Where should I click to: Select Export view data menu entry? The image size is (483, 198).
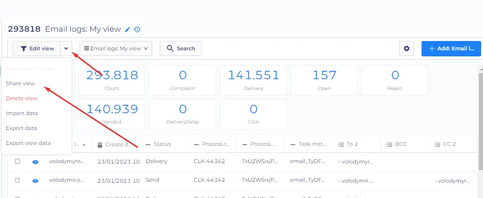[28, 143]
